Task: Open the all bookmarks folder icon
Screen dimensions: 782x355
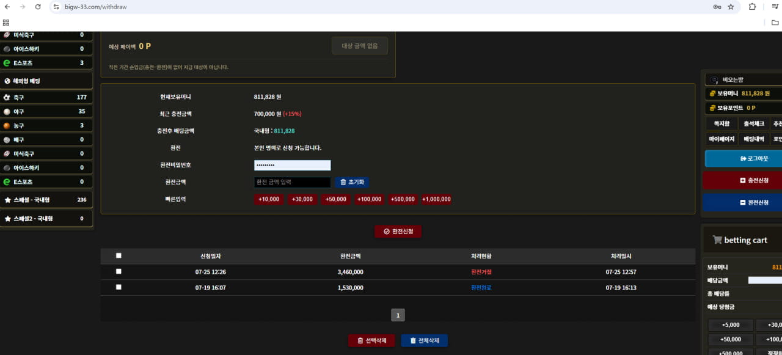Action: tap(775, 23)
